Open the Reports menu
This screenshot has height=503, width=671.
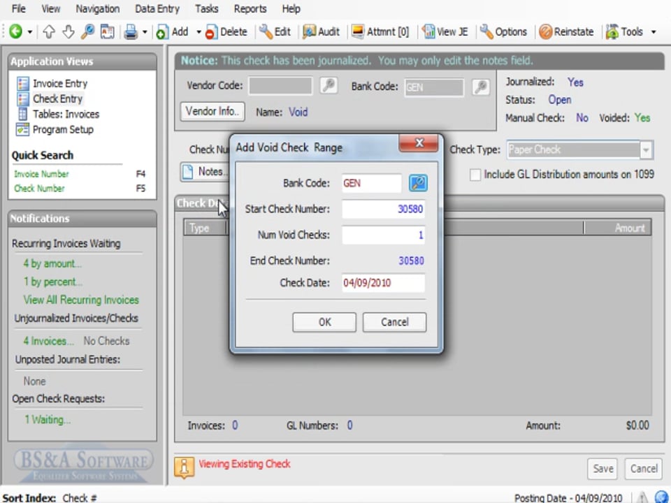click(250, 8)
